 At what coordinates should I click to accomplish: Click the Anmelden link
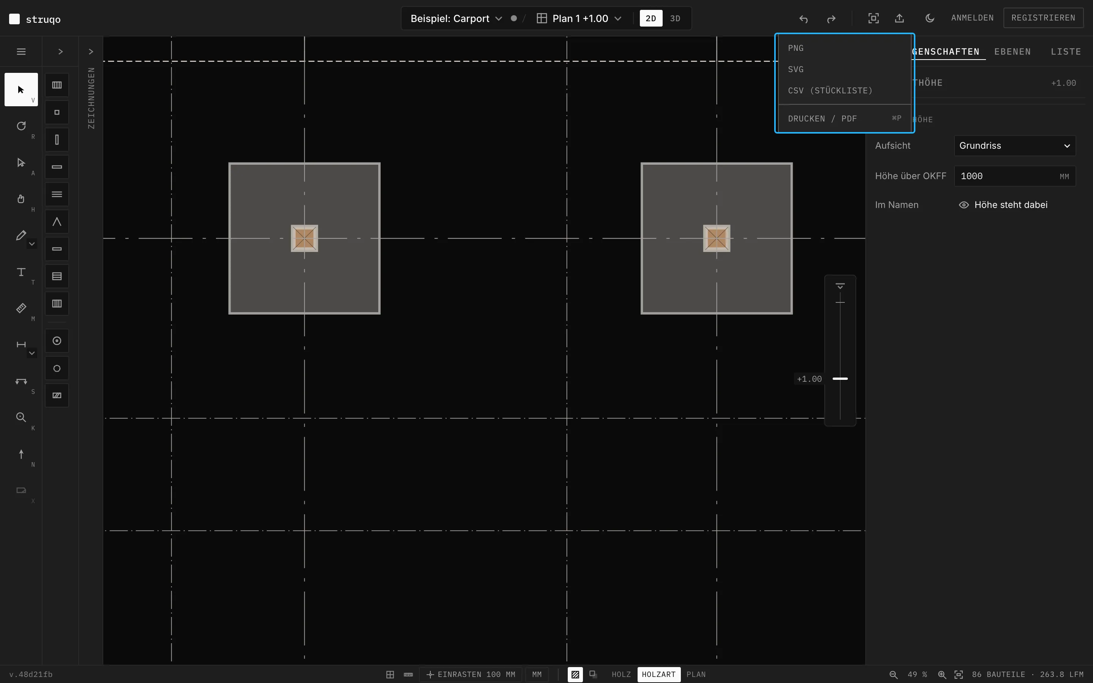point(972,18)
